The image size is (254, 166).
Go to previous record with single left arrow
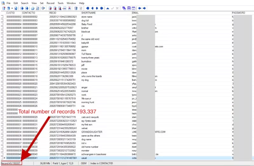[92, 8]
